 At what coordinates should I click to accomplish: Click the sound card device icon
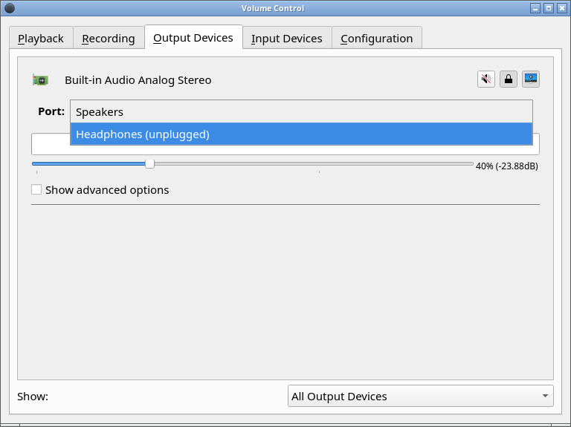coord(40,79)
